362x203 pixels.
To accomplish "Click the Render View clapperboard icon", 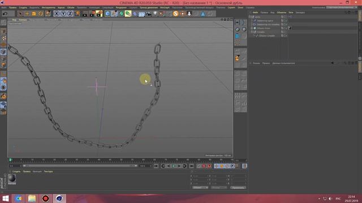I will point(85,14).
